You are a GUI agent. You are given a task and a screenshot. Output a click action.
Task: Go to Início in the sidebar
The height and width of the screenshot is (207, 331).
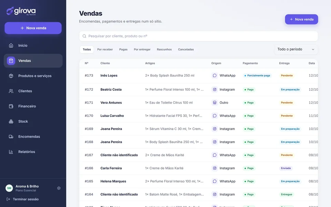(x=33, y=46)
